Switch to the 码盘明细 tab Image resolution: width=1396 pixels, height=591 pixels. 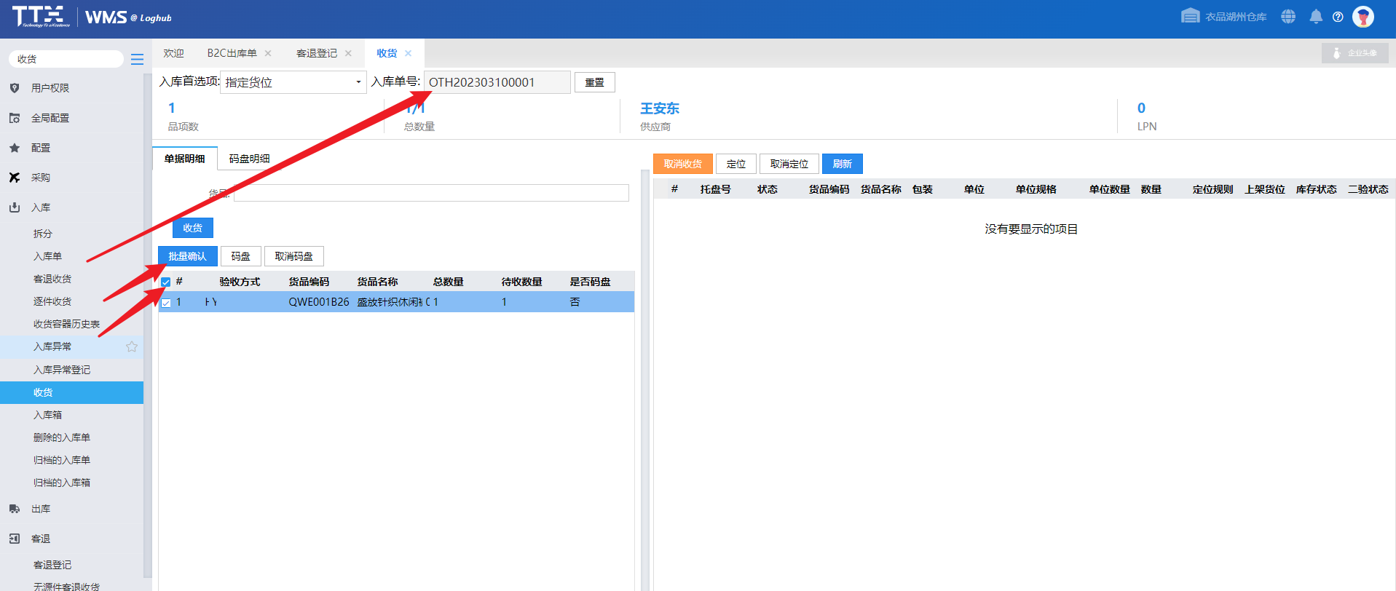[249, 159]
